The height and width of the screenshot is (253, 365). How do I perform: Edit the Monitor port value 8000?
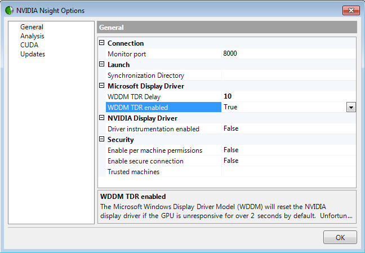pyautogui.click(x=288, y=54)
